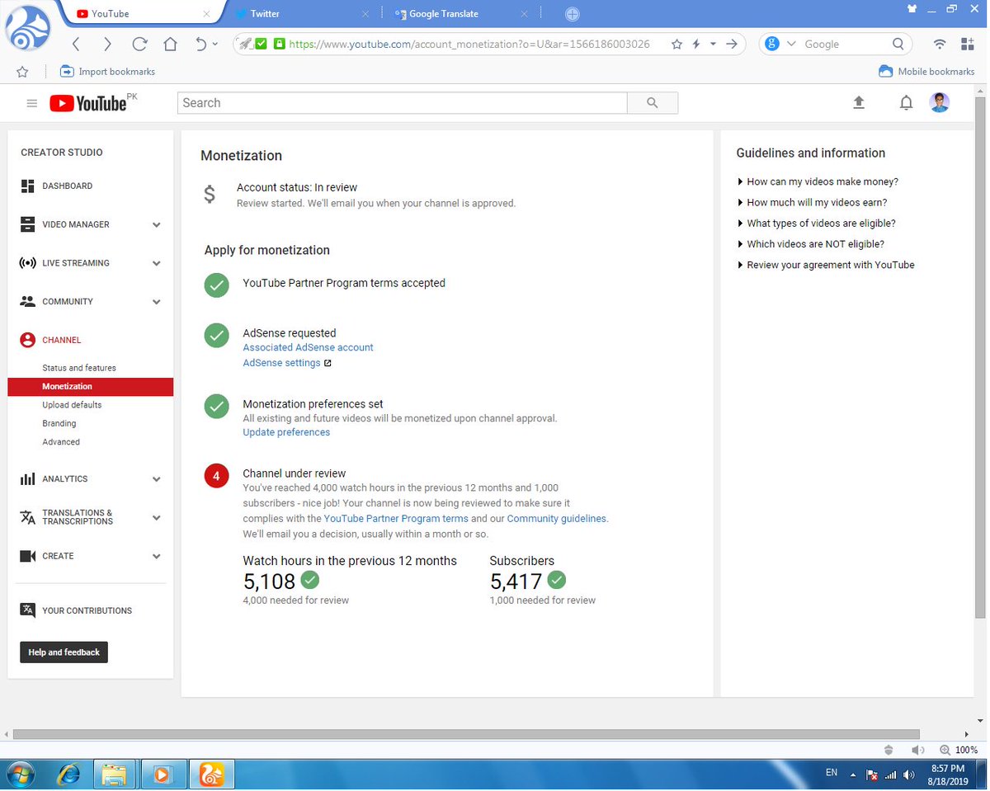The width and height of the screenshot is (990, 791).
Task: Click Import bookmarks
Action: [x=108, y=72]
